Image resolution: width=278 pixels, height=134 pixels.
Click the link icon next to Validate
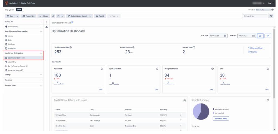click(53, 16)
